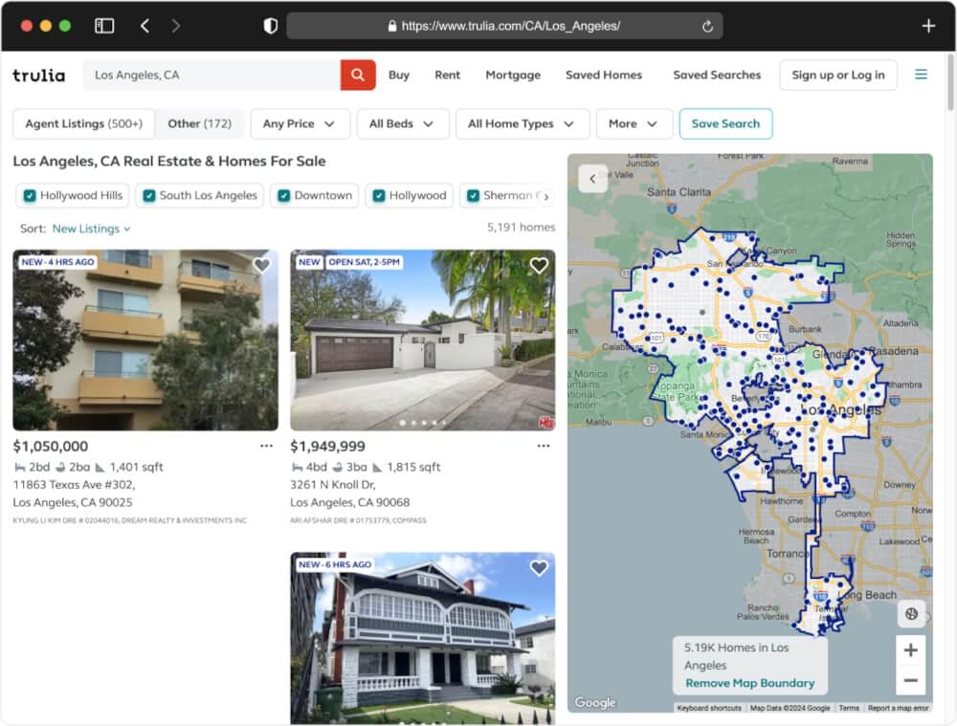Image resolution: width=957 pixels, height=726 pixels.
Task: Click the hamburger menu next to Log in
Action: [x=921, y=74]
